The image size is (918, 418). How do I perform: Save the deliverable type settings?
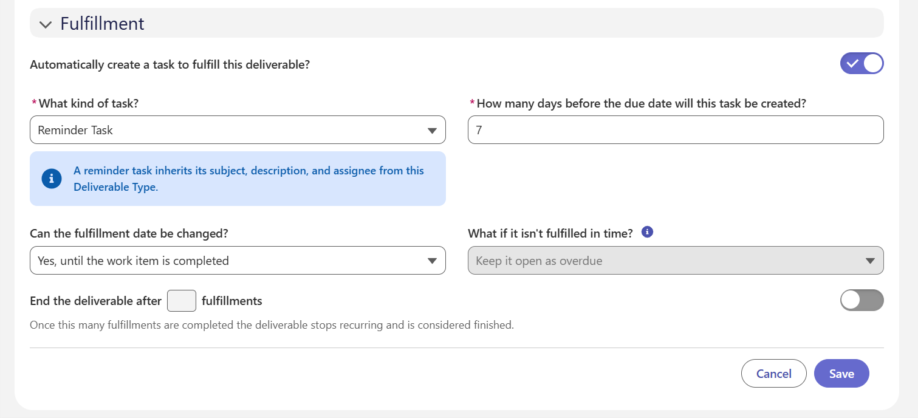pos(841,374)
